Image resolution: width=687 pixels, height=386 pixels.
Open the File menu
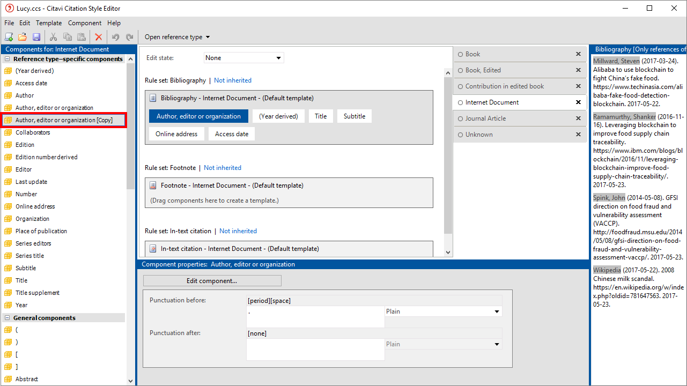pyautogui.click(x=9, y=23)
